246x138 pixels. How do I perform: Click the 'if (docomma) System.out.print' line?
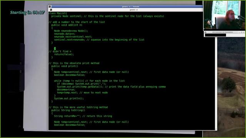click(81, 84)
